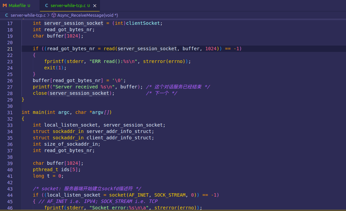This screenshot has width=346, height=211.
Task: Click the C language icon on active tab
Action: (46, 6)
